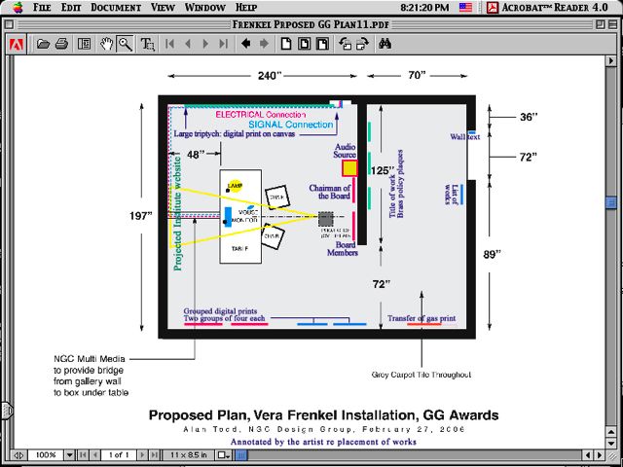Click Last Page button in status bar
The width and height of the screenshot is (623, 467).
155,455
